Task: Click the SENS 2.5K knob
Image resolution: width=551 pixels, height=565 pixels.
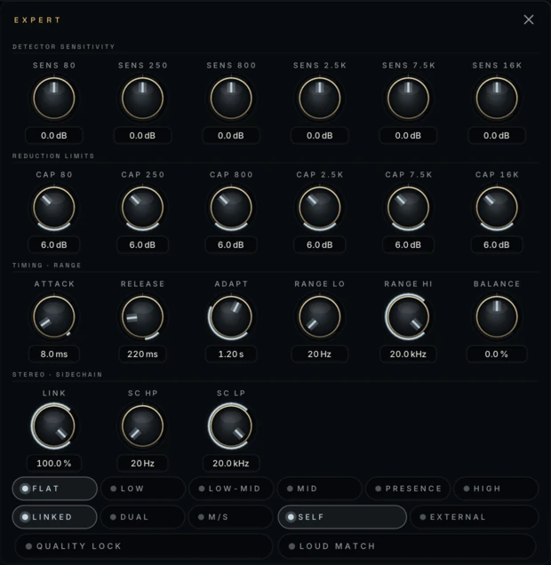Action: [320, 99]
